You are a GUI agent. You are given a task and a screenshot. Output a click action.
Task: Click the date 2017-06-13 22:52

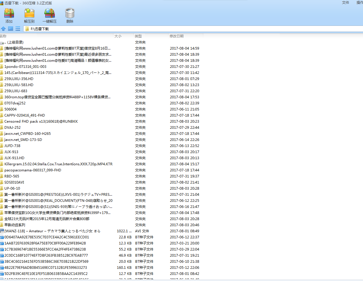184,146
